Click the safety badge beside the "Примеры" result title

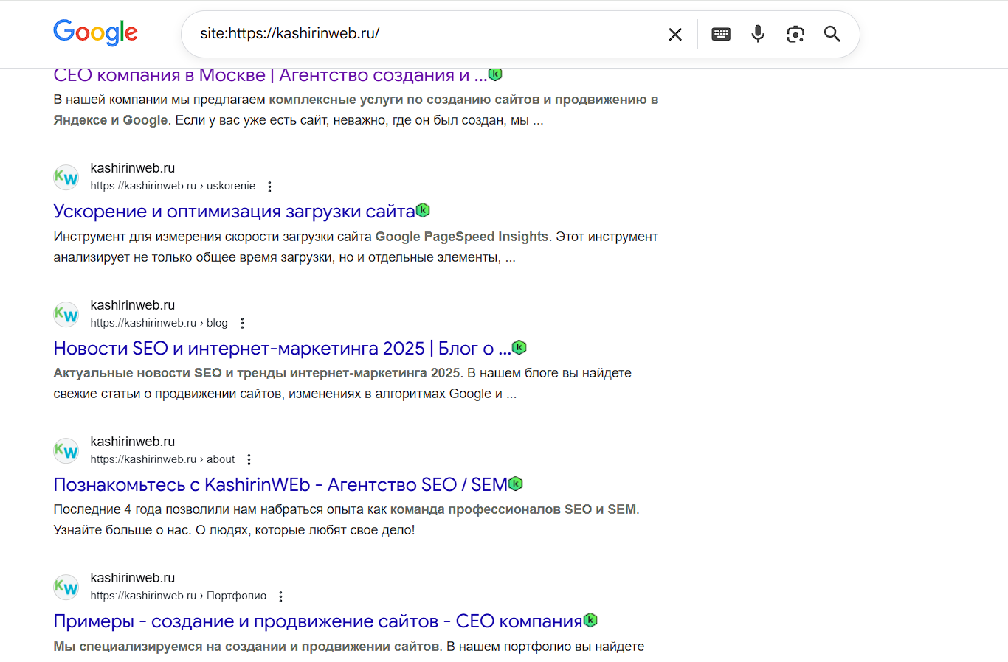click(590, 620)
